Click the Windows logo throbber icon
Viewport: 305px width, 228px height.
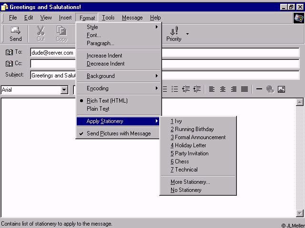[299, 18]
